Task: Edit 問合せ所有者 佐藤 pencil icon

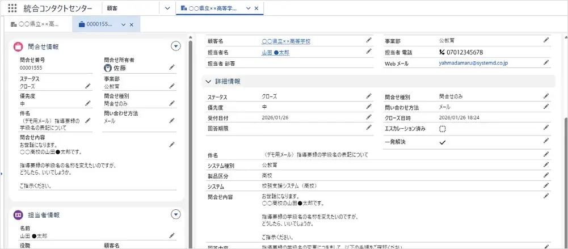Action: pyautogui.click(x=172, y=67)
